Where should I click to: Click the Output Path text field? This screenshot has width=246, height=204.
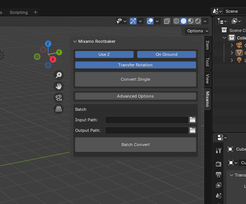click(x=147, y=130)
